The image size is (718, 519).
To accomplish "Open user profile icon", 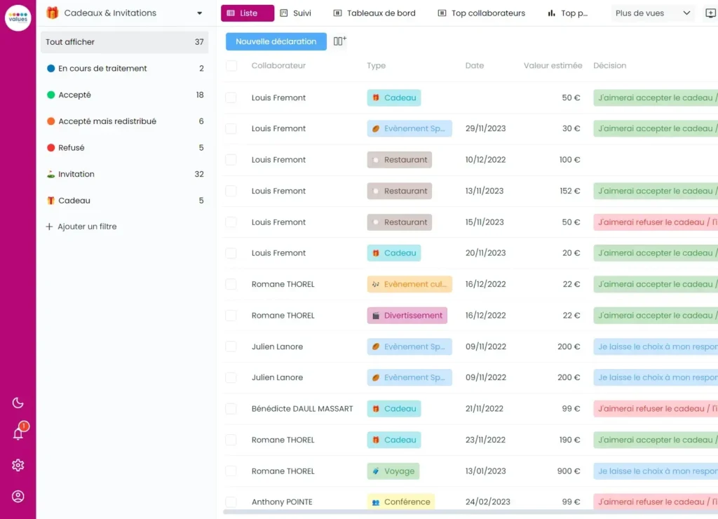I will coord(18,497).
